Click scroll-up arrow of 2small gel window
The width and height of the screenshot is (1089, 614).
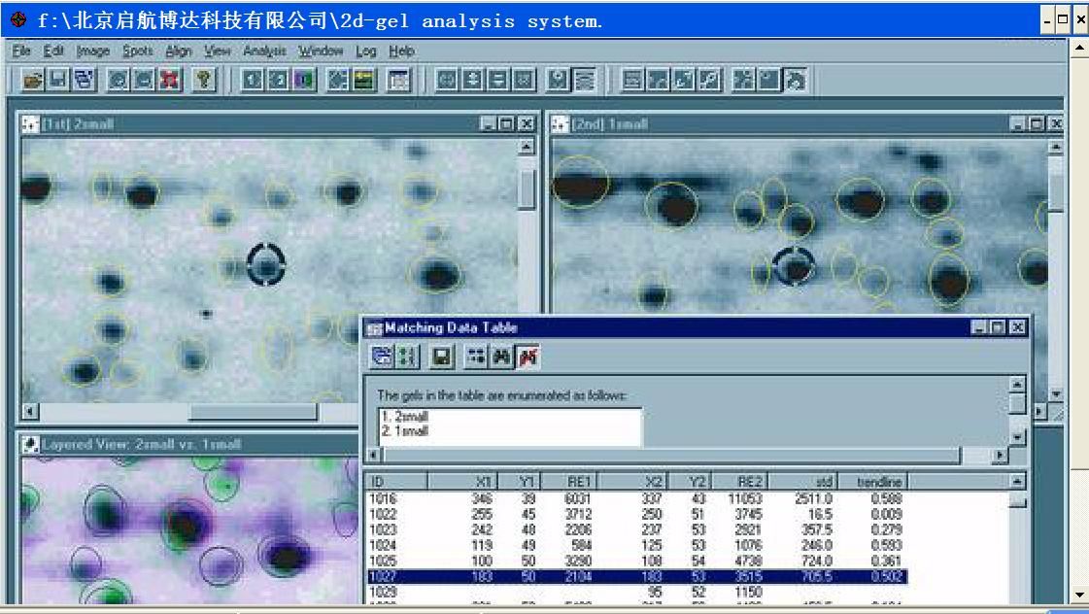pos(527,146)
